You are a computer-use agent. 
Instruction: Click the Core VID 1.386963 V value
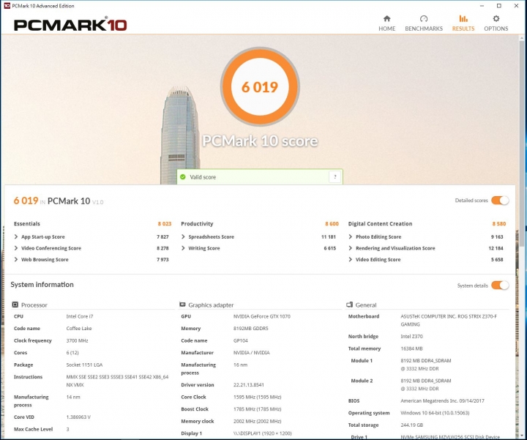[x=78, y=417]
